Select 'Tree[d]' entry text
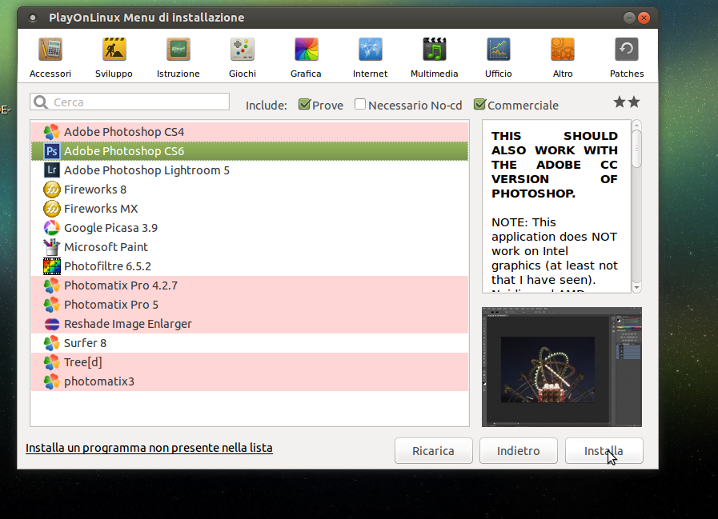The image size is (718, 519). pyautogui.click(x=83, y=362)
